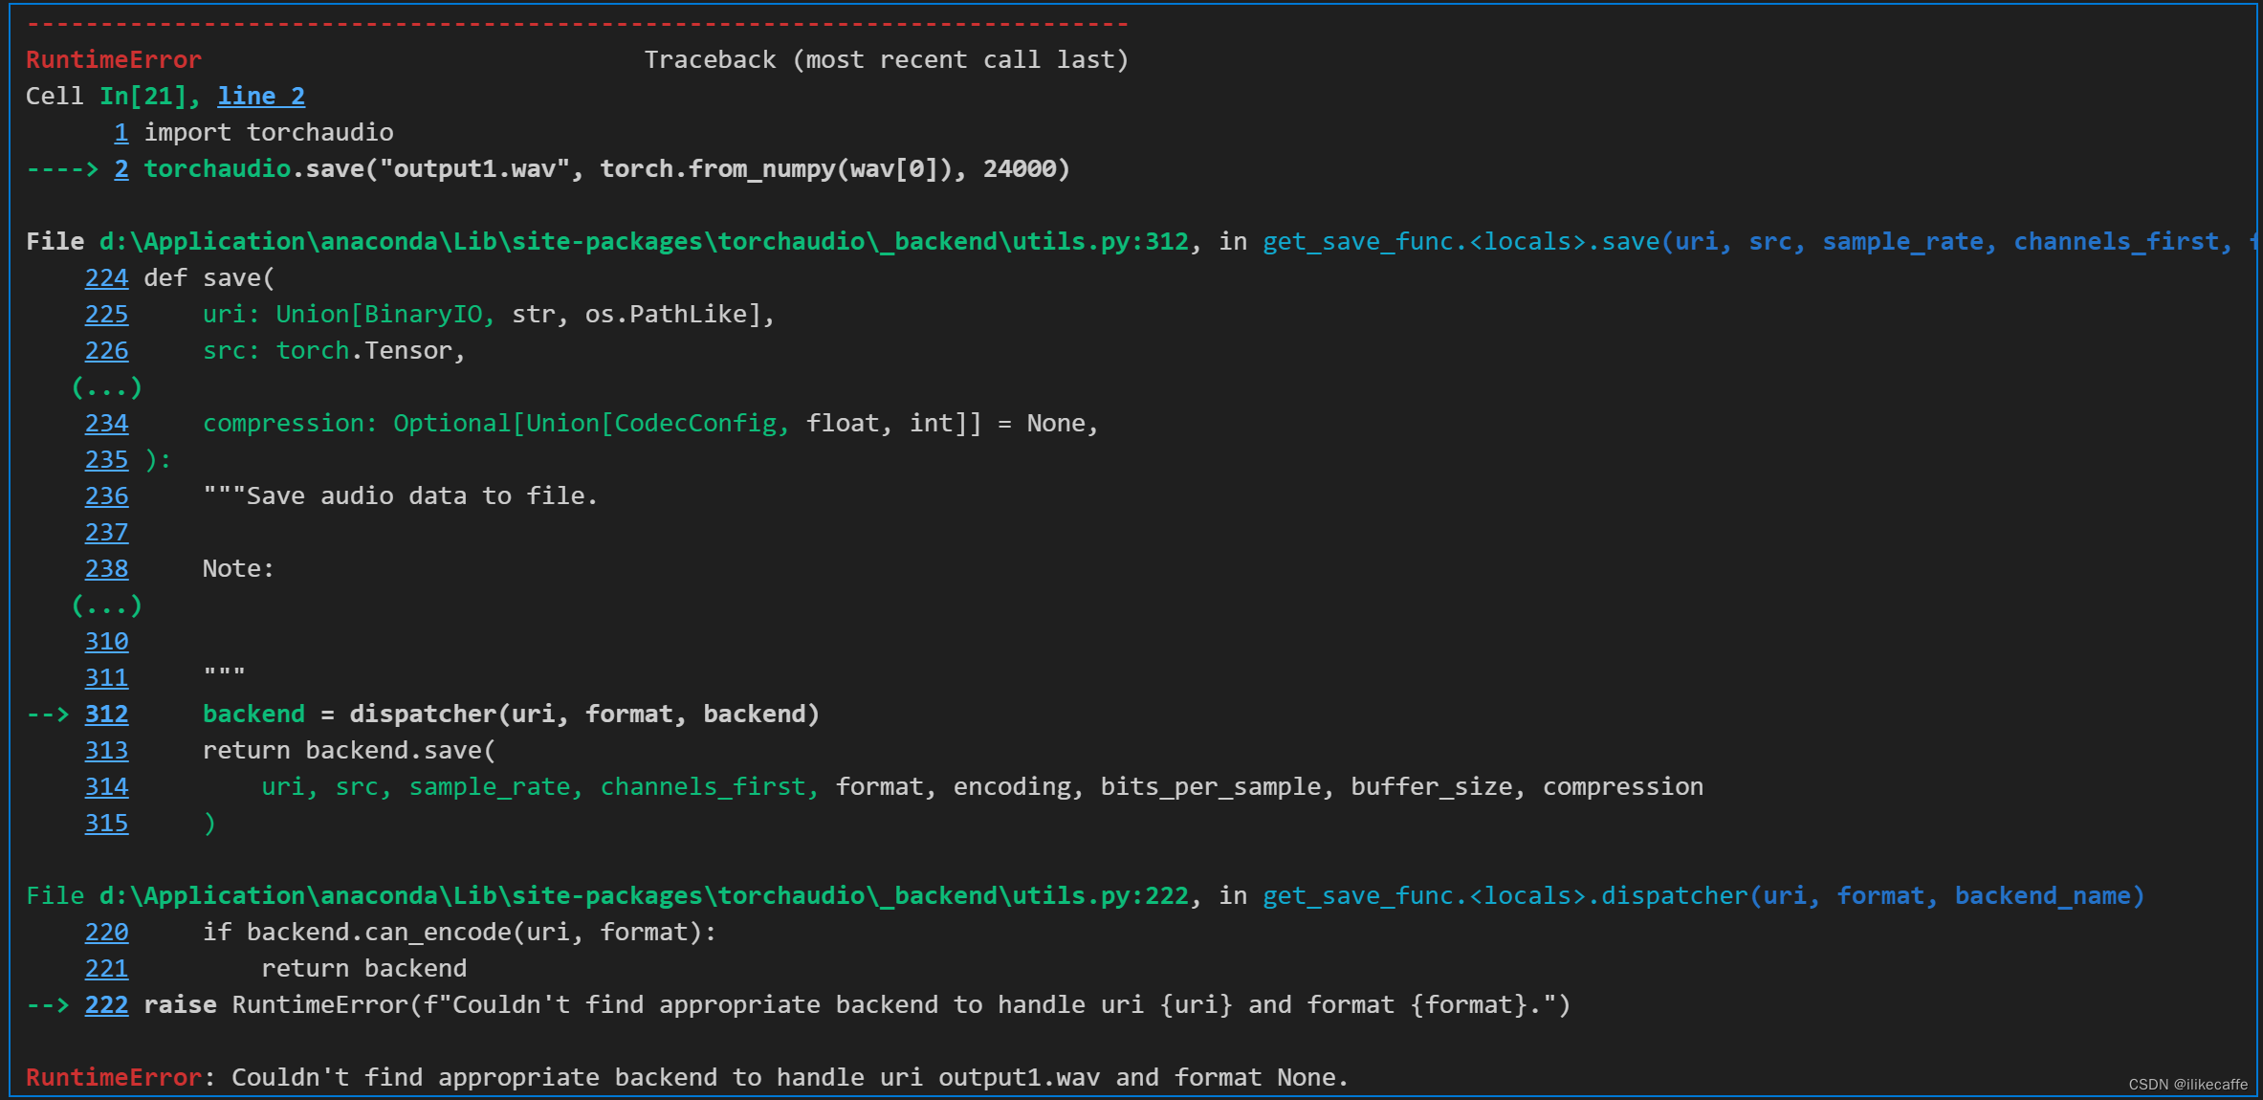
Task: Click line number 226 link
Action: [106, 351]
